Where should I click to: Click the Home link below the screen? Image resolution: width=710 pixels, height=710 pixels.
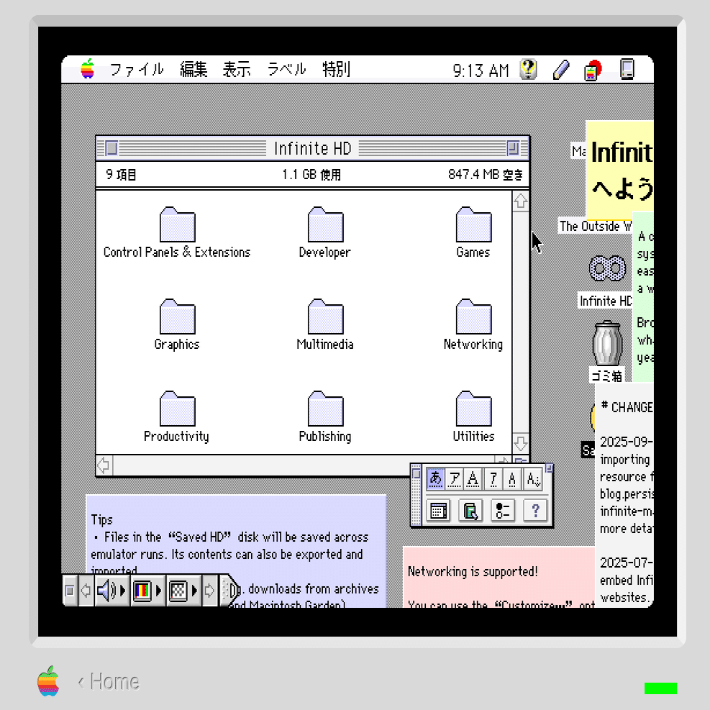point(114,681)
